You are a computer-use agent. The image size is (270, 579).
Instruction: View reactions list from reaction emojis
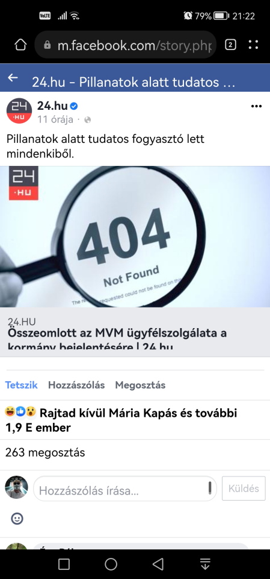[20, 412]
